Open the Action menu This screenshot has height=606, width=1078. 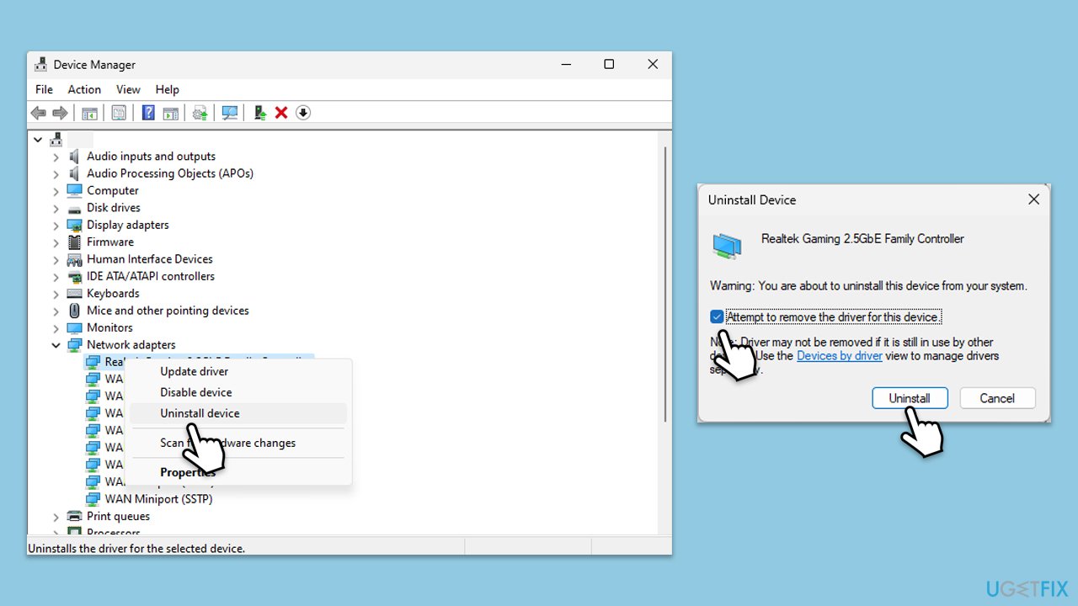click(84, 89)
